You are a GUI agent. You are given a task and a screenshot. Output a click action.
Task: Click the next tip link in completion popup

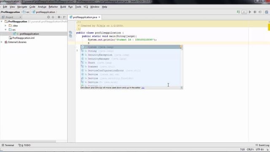coord(143,88)
